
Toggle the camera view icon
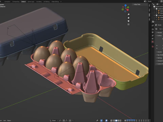128,21
